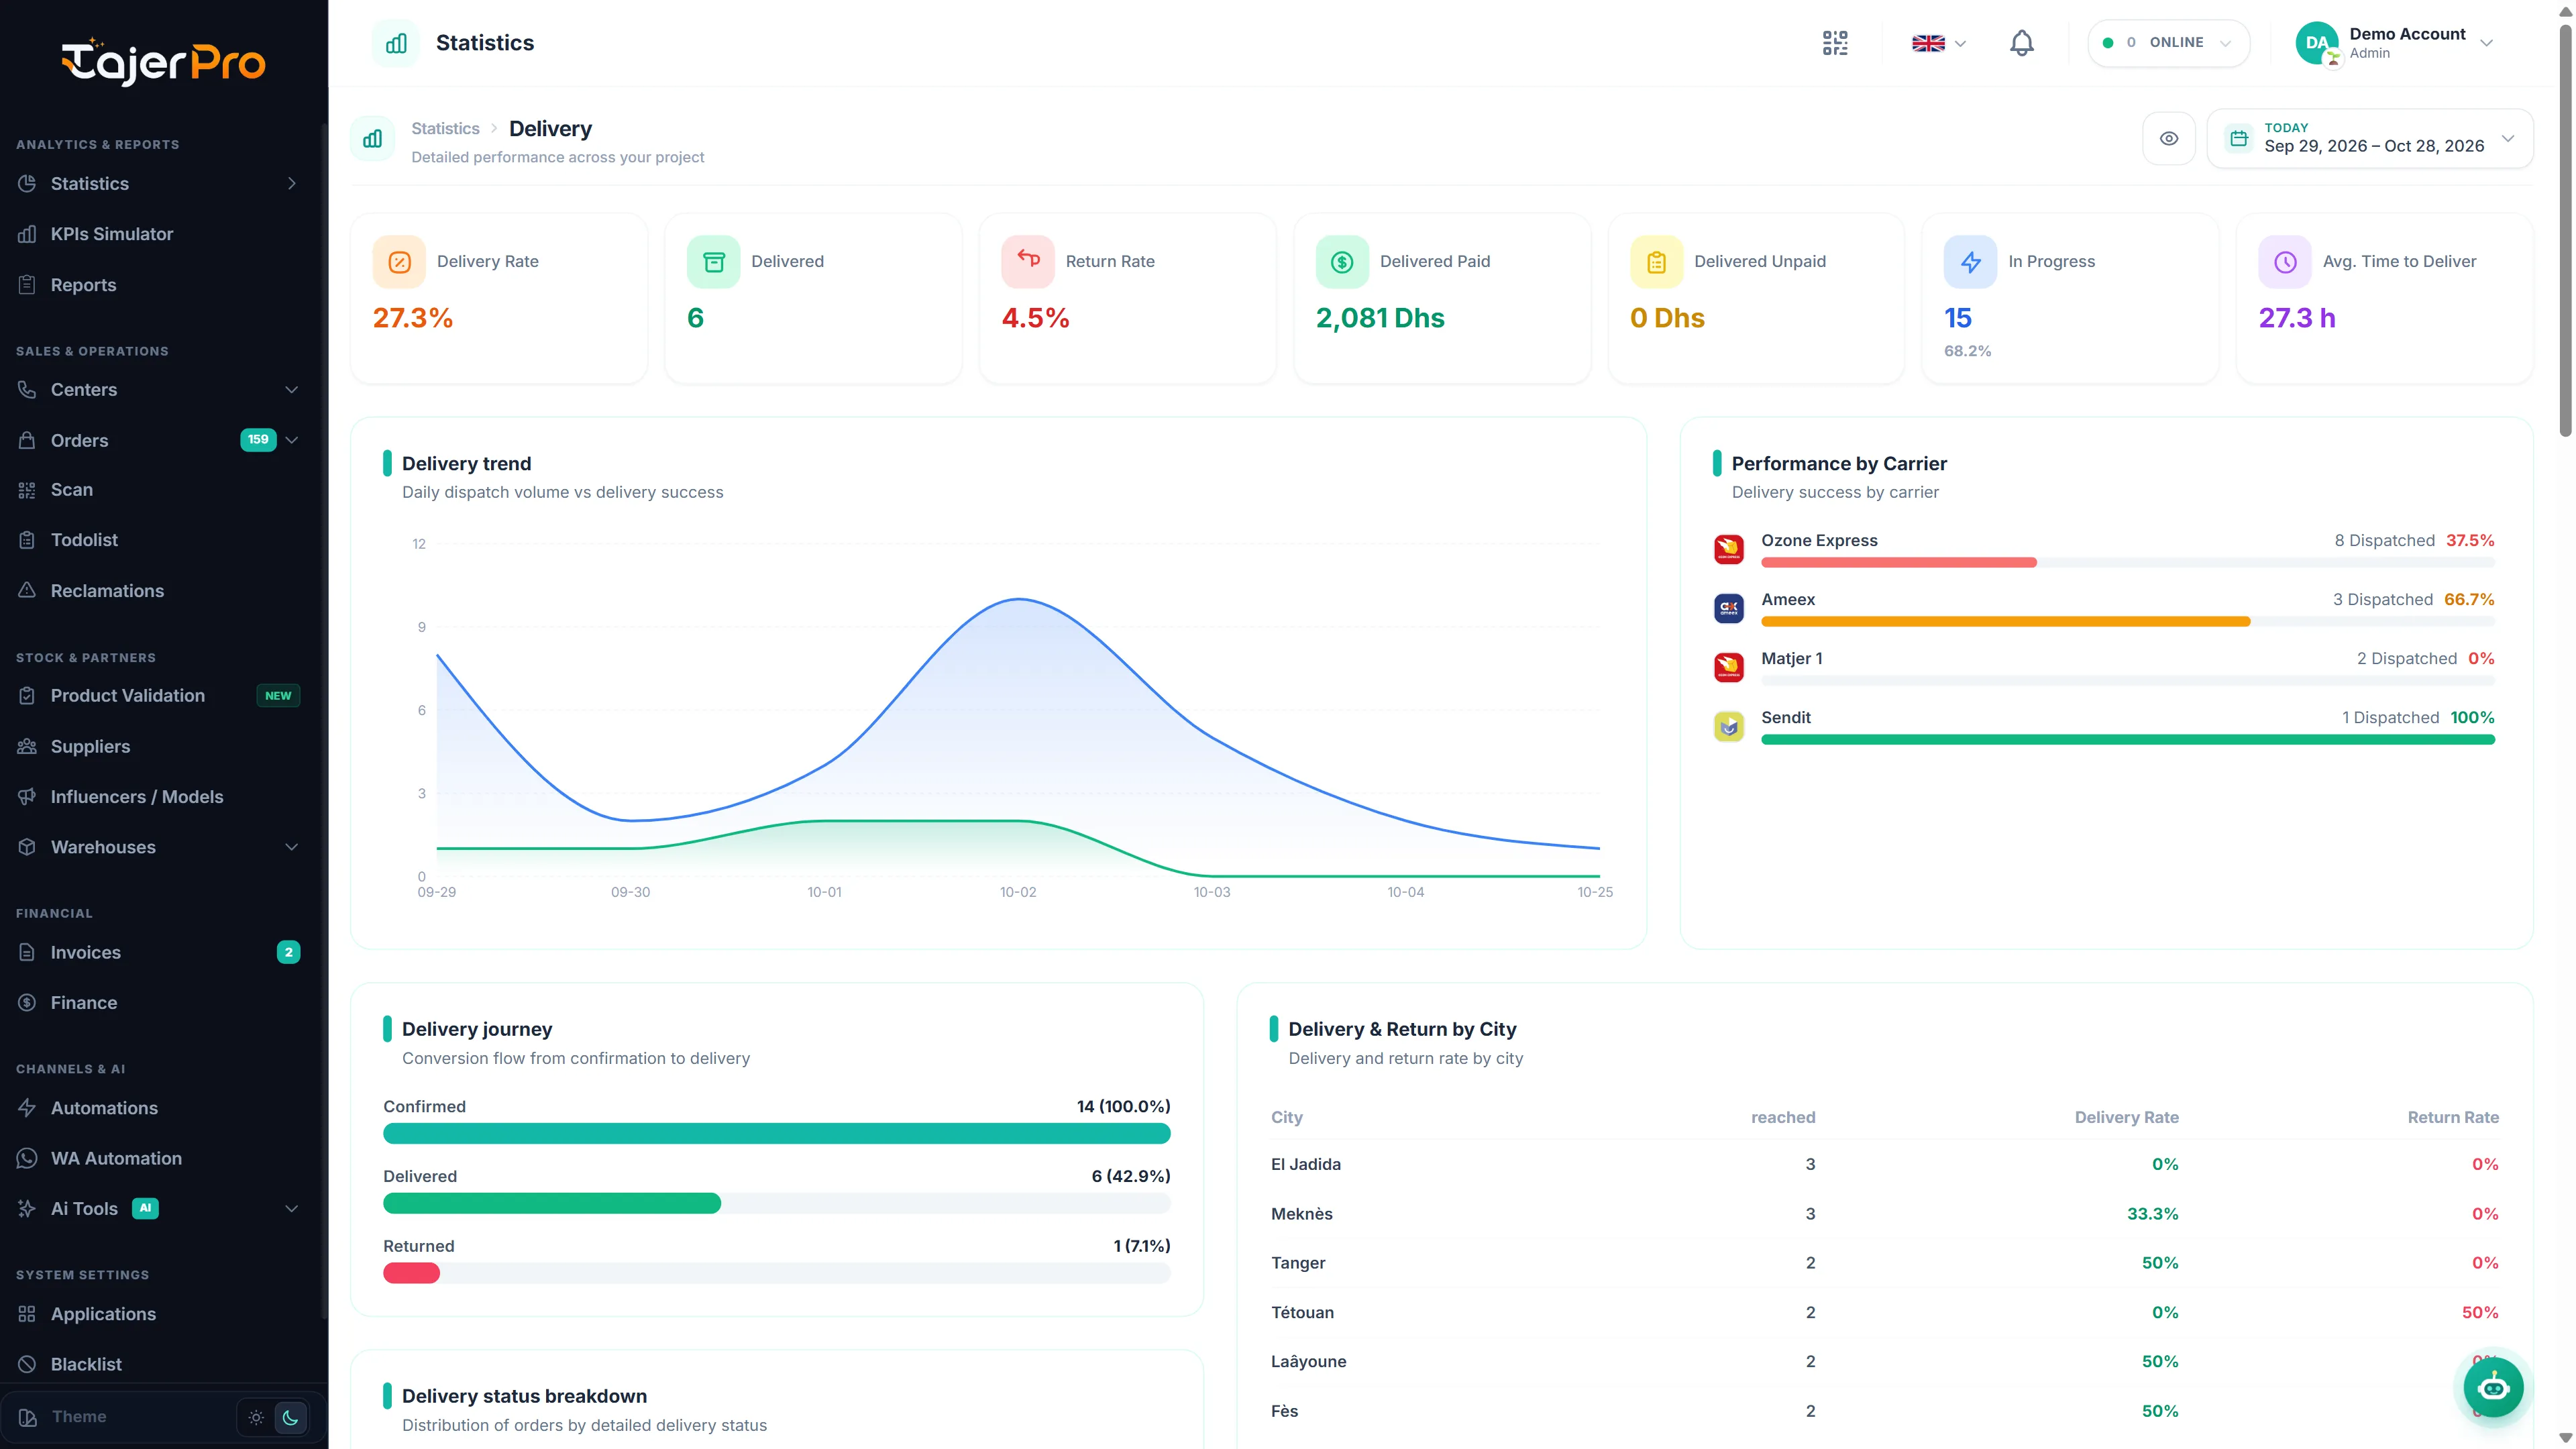This screenshot has width=2576, height=1449.
Task: Switch to light theme sun icon
Action: (256, 1417)
